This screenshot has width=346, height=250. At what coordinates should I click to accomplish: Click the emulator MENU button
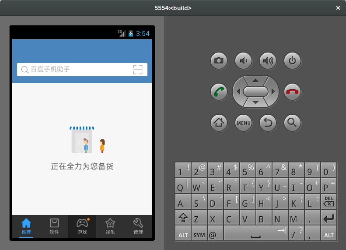[243, 123]
